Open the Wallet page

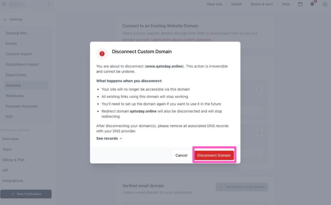click(236, 4)
